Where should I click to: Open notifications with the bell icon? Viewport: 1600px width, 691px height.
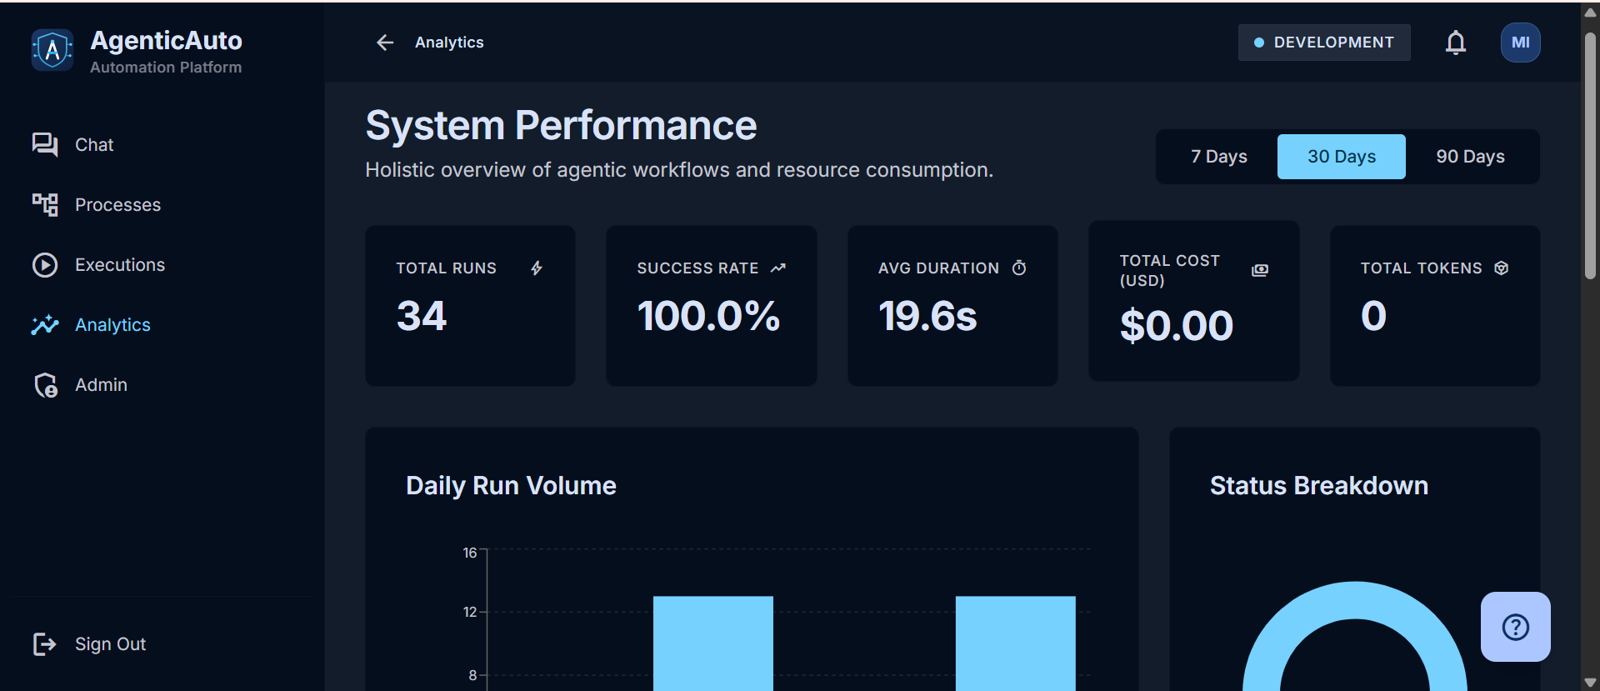point(1456,43)
